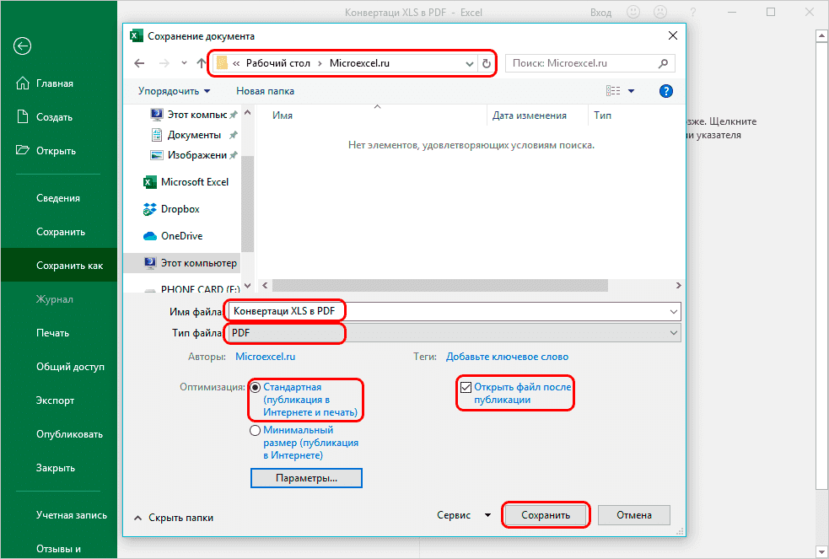This screenshot has width=829, height=559.
Task: Click the Up one level arrow
Action: click(199, 63)
